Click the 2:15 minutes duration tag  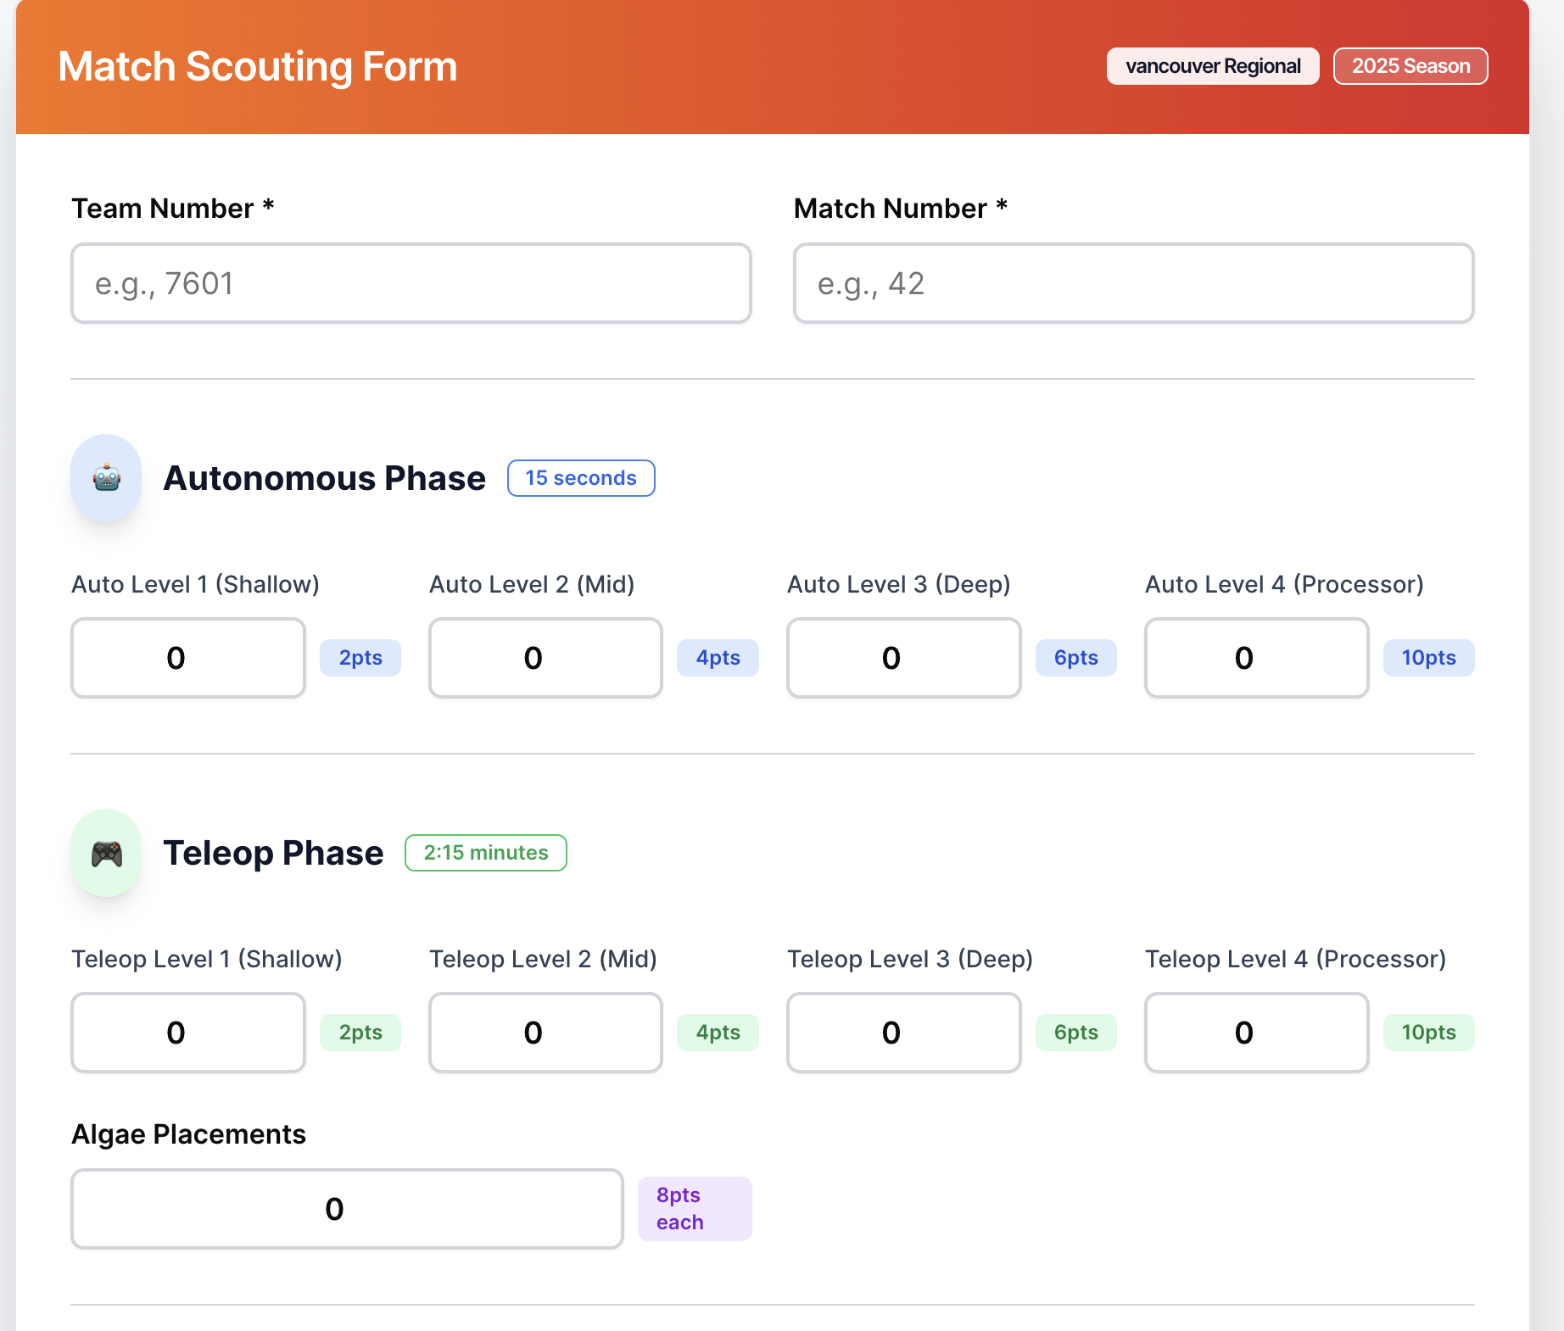click(x=486, y=853)
